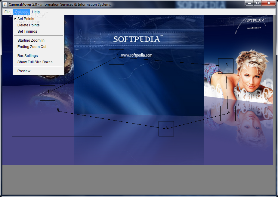This screenshot has height=197, width=278.
Task: Select Show Full Size Boxes
Action: 39,62
